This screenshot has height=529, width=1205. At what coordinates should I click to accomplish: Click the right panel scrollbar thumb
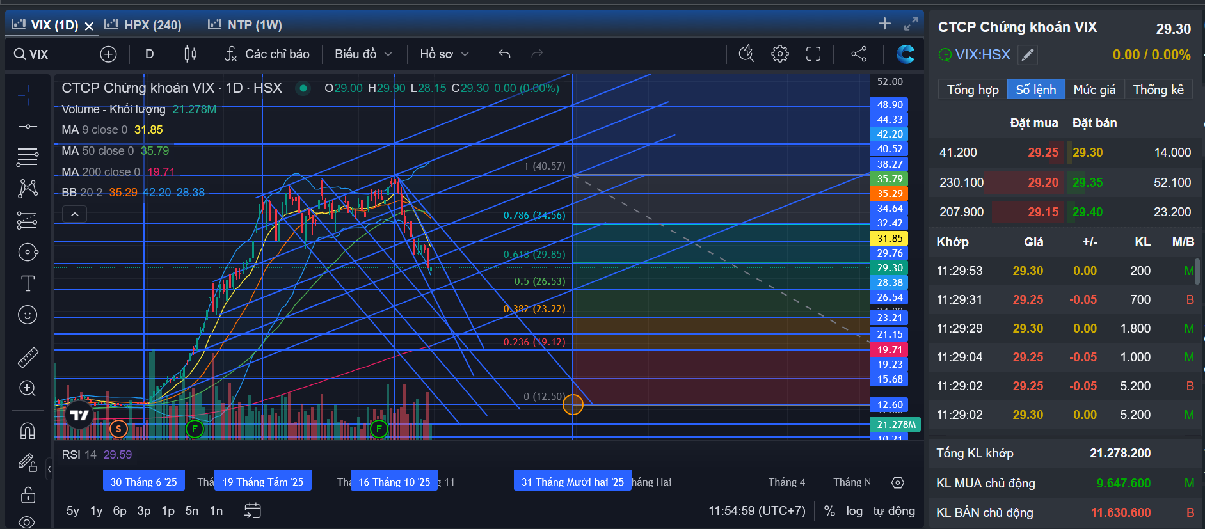click(x=1197, y=271)
